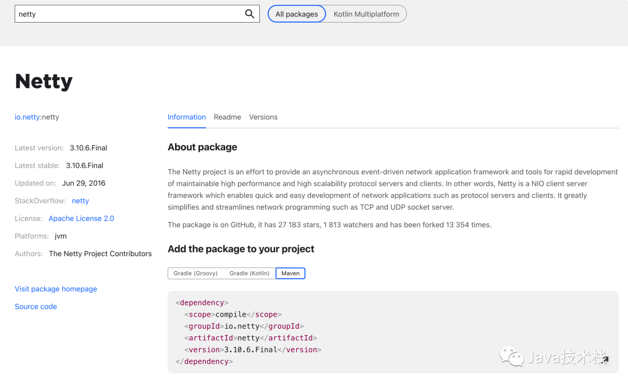Screen dimensions: 628x385
Task: Click the WeChat logo watermark icon
Action: point(512,356)
